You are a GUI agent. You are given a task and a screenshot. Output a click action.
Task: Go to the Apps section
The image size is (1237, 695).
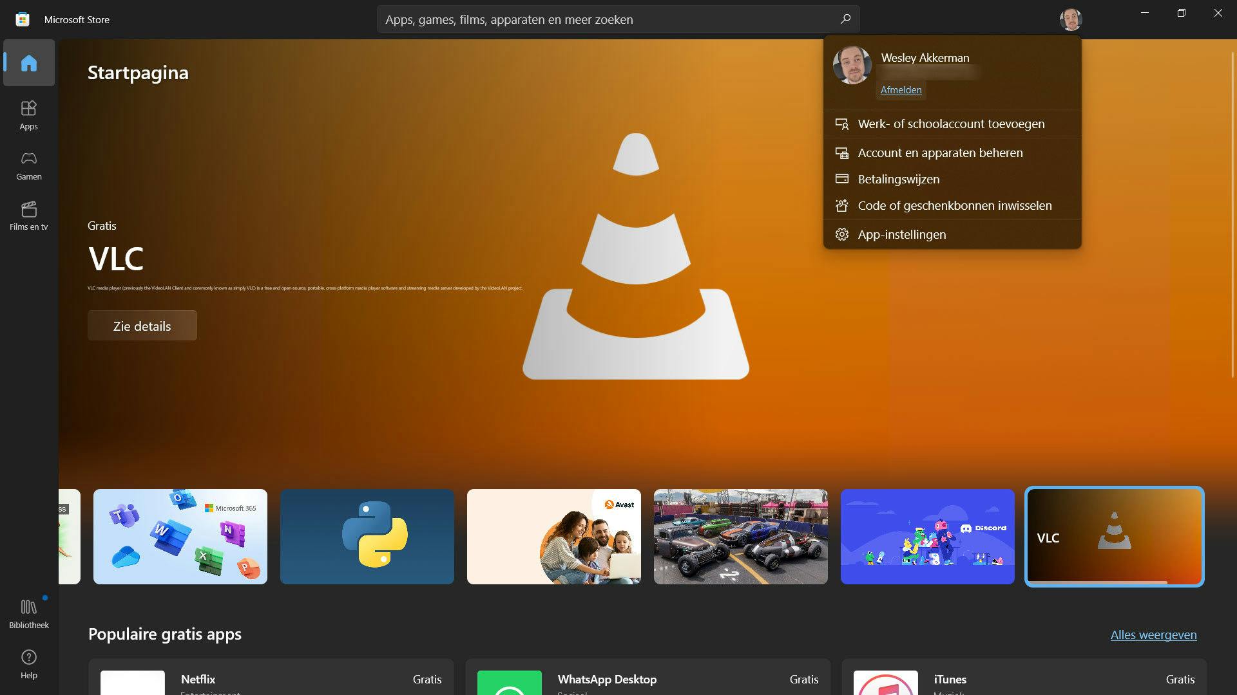(x=28, y=115)
